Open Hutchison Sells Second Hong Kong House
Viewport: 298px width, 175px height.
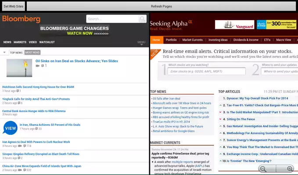38,87
